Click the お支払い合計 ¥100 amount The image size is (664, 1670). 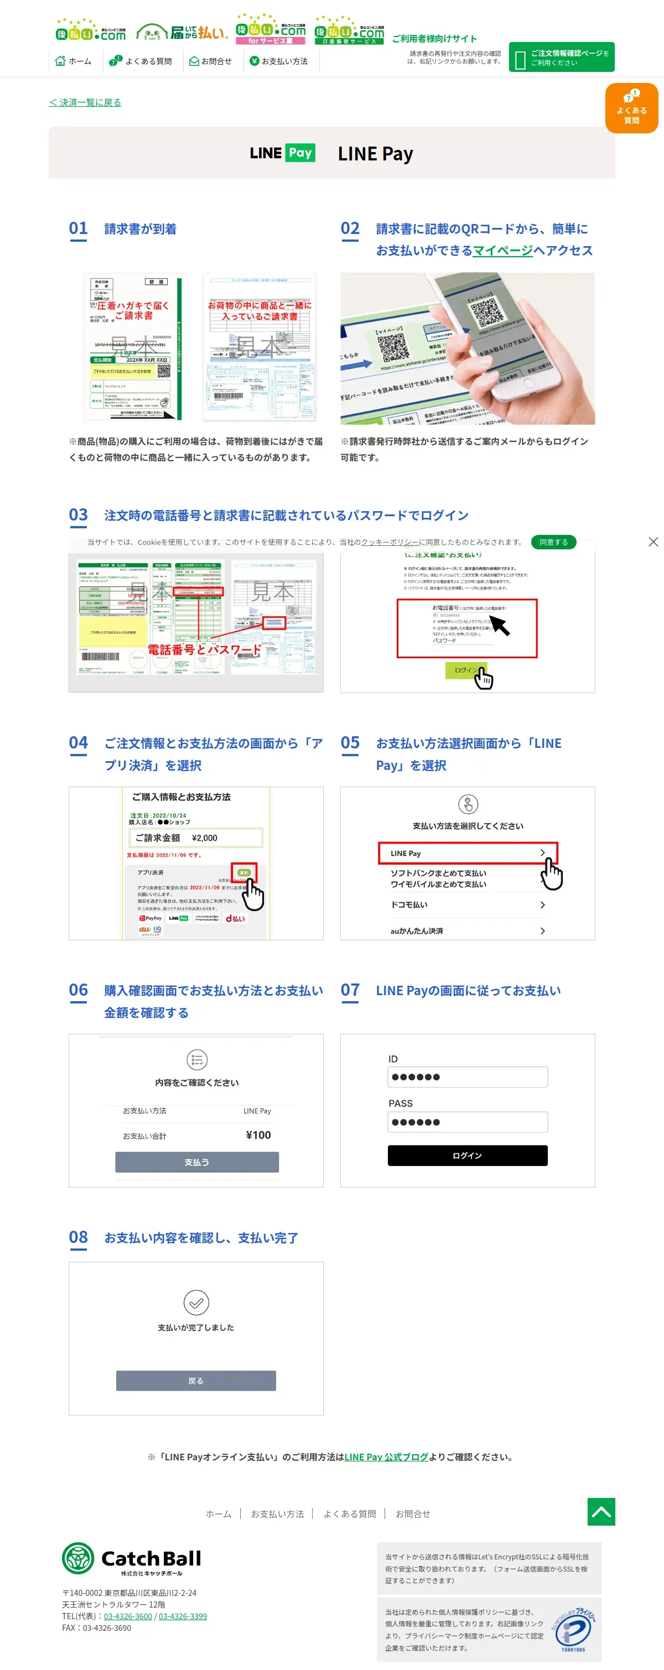[258, 1135]
